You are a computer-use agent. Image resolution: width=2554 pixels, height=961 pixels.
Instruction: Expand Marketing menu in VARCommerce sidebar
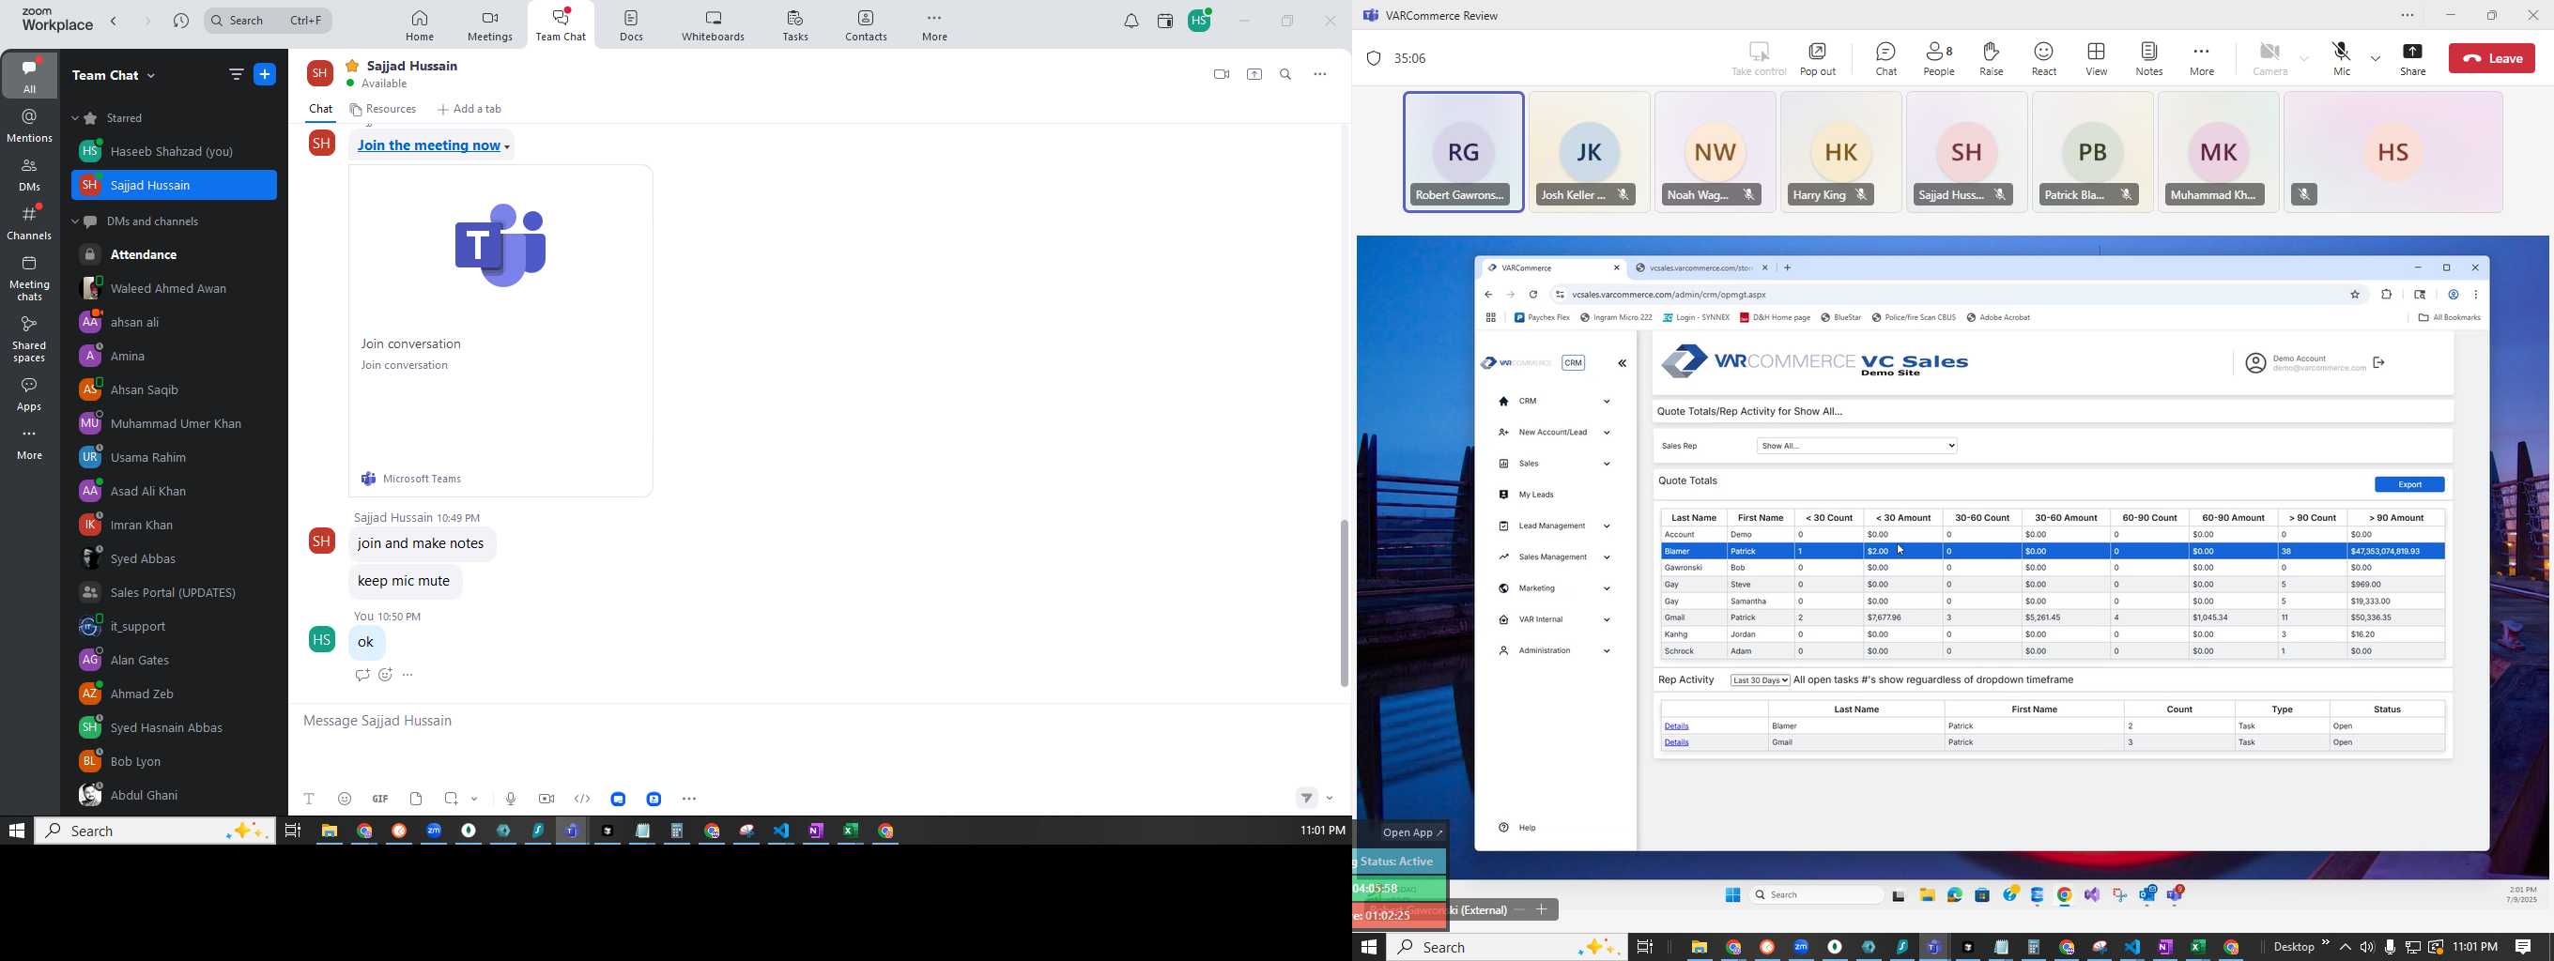point(1553,588)
